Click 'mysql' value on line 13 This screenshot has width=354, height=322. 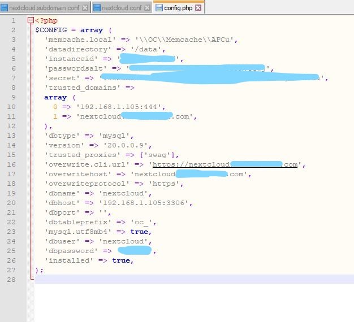click(114, 136)
